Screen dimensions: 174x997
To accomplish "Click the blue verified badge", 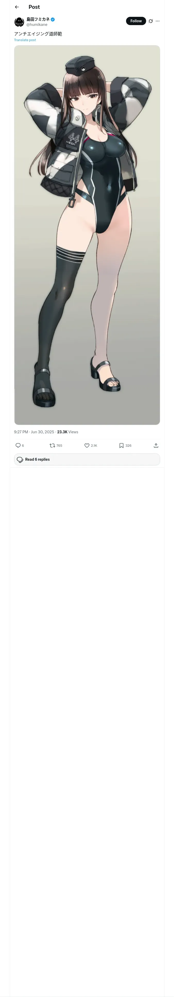I will [x=53, y=19].
